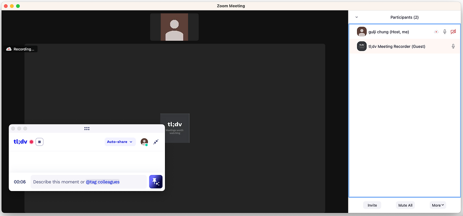Click the tl;dv user avatar
Viewport: 463px width, 216px height.
(x=144, y=142)
